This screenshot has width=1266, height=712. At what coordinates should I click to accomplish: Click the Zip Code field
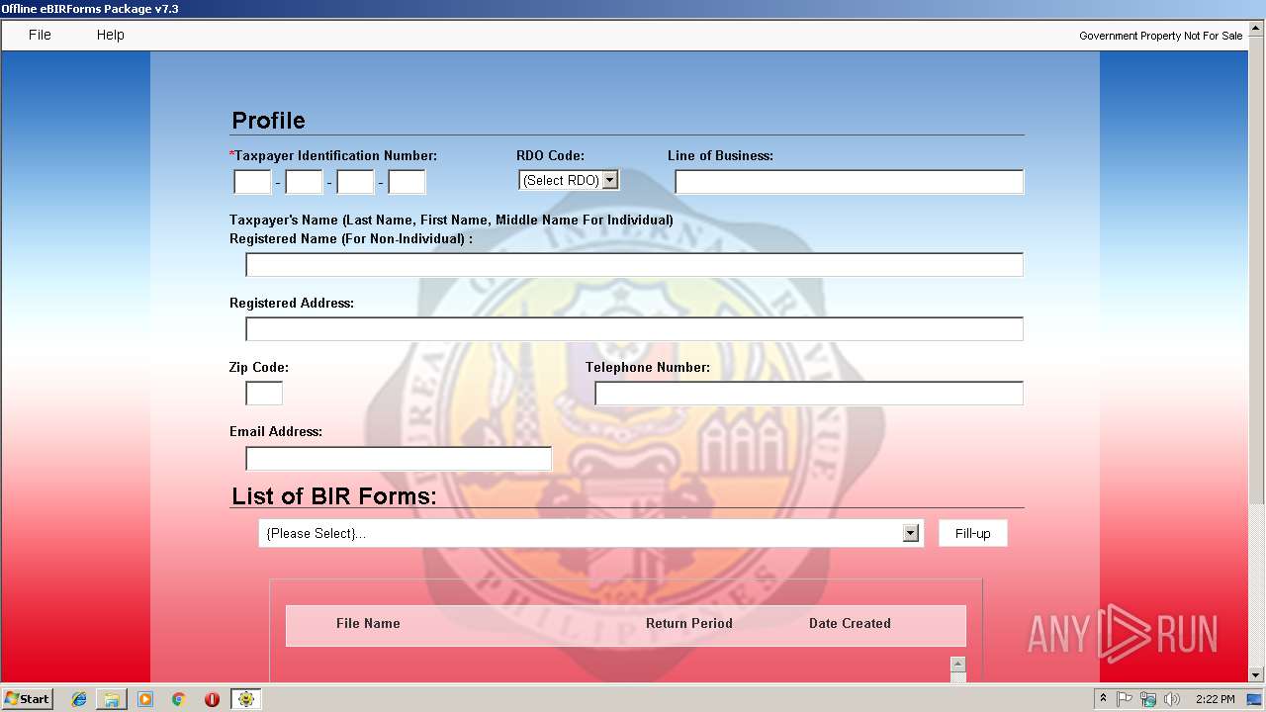[264, 394]
